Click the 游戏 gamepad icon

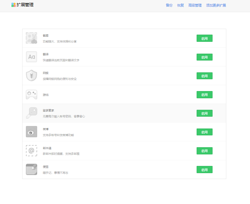click(32, 94)
